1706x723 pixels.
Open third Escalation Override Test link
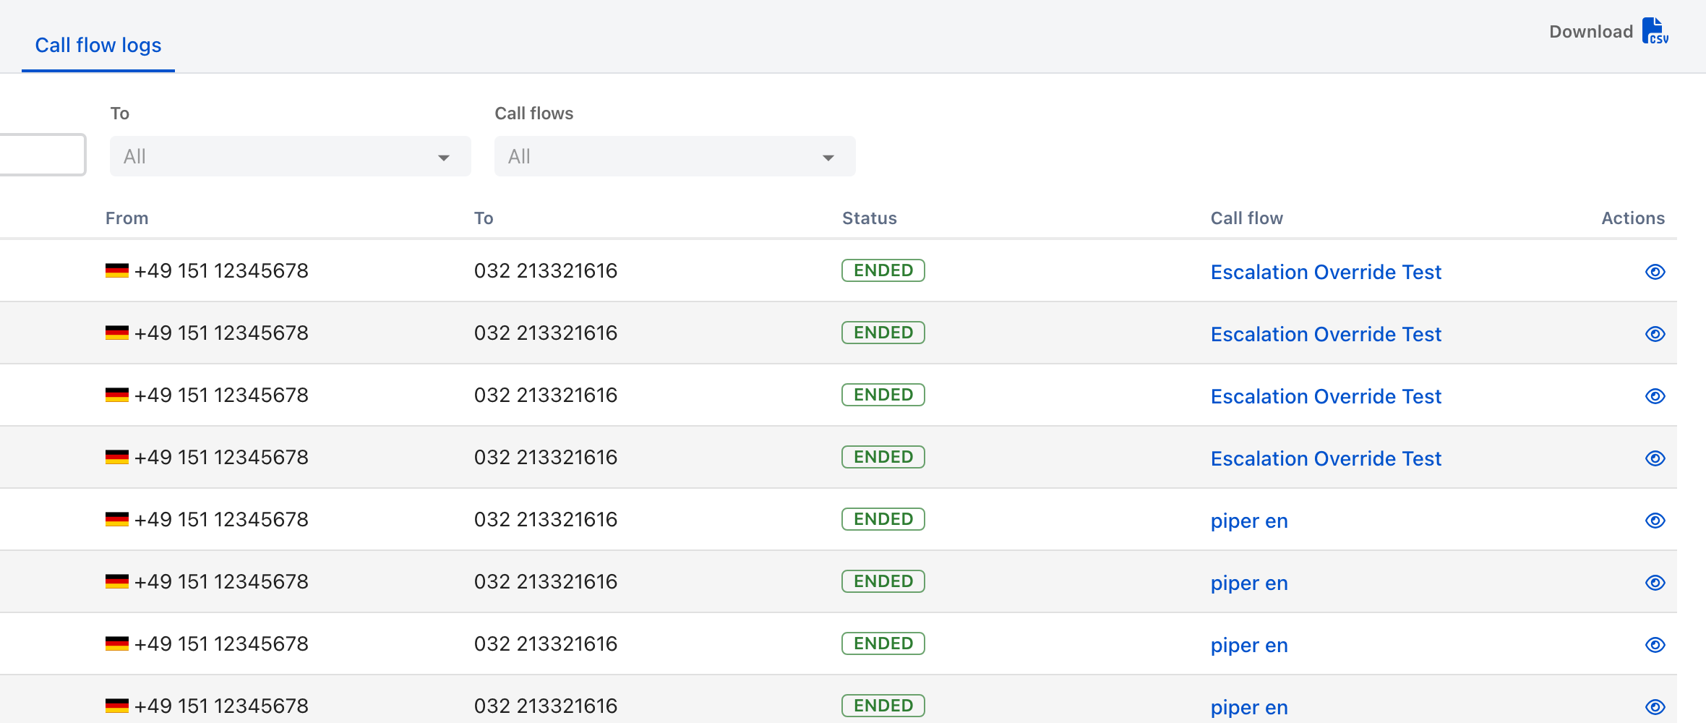point(1326,396)
